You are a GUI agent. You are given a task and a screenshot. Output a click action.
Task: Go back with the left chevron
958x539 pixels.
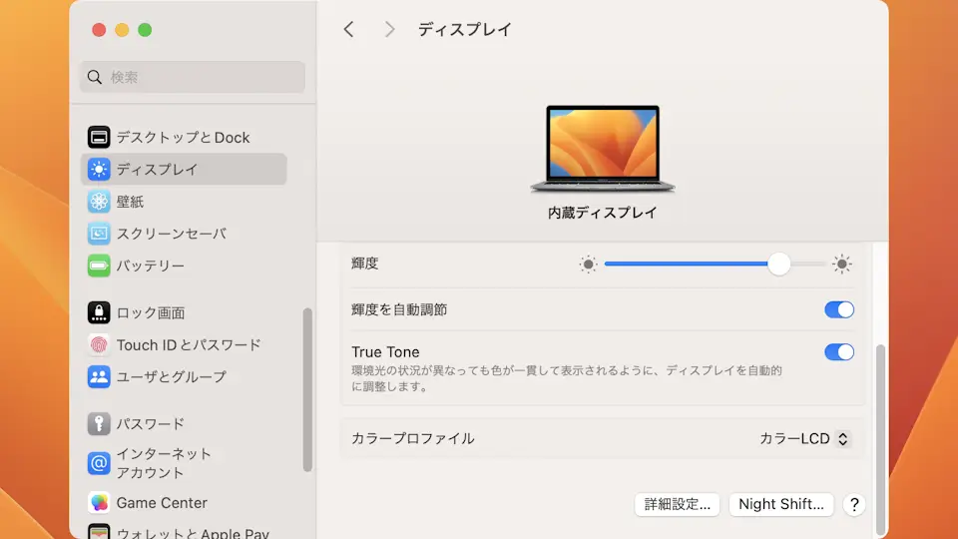(x=348, y=30)
